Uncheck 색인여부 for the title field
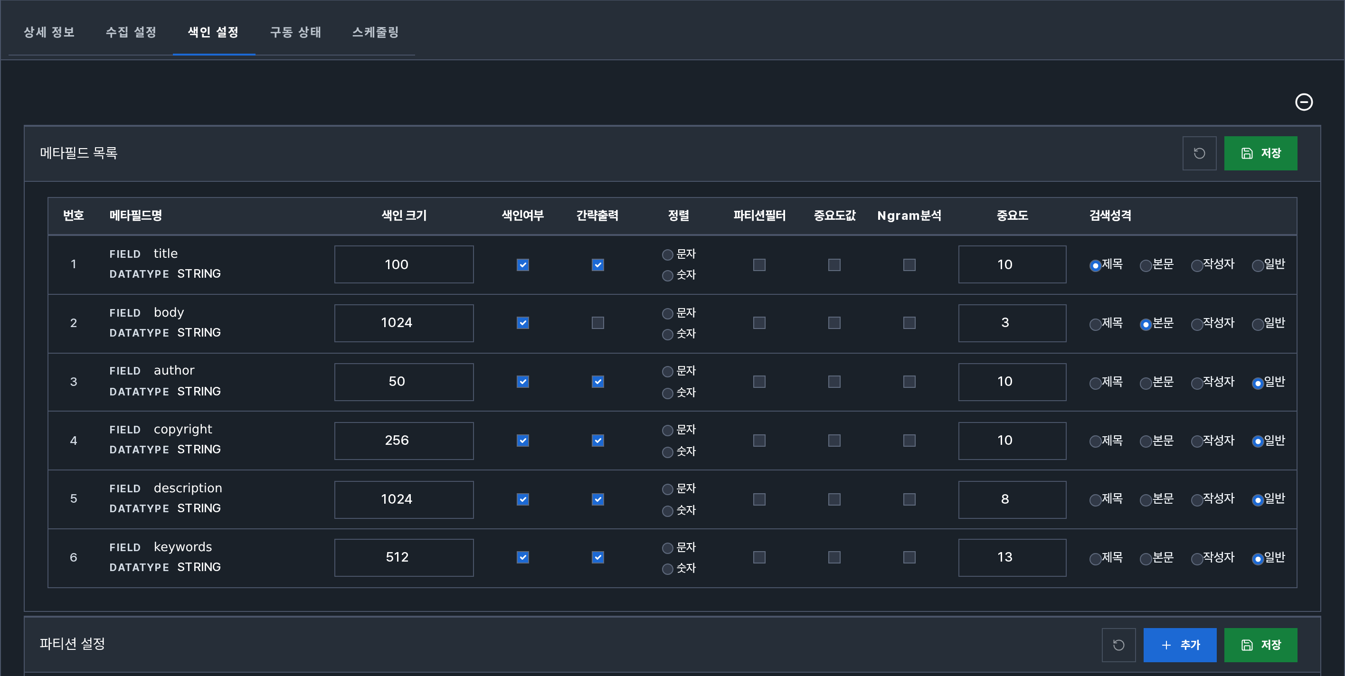 [x=522, y=265]
